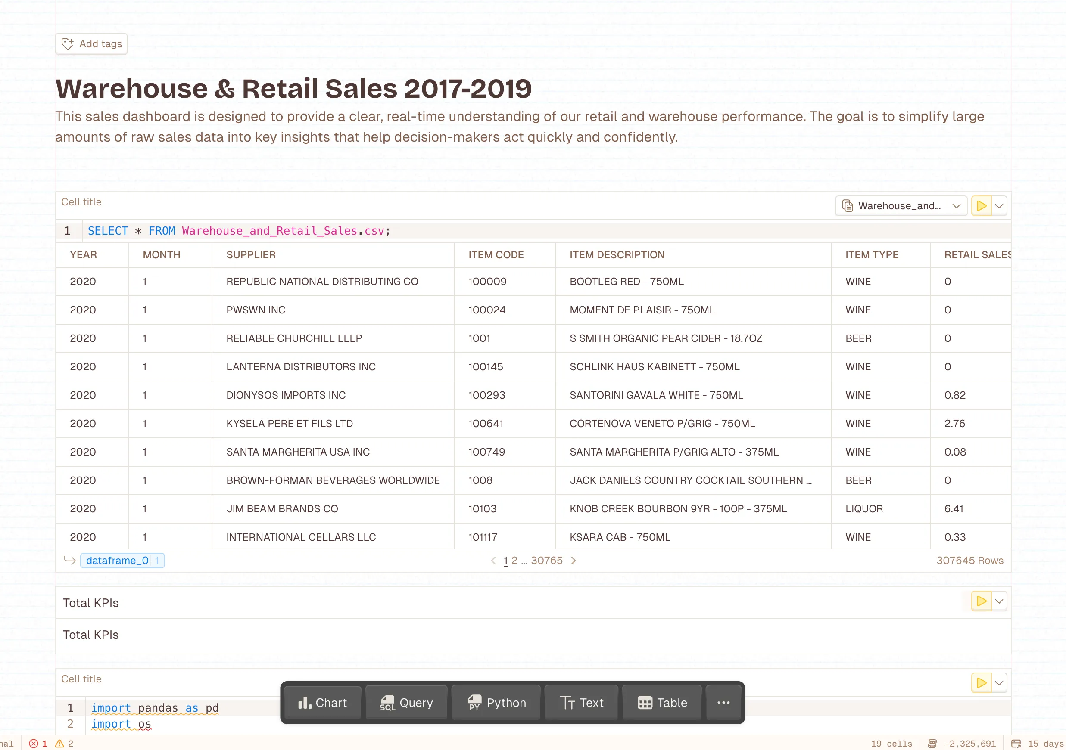Viewport: 1066px width, 750px height.
Task: Insert a Text cell
Action: coord(582,703)
